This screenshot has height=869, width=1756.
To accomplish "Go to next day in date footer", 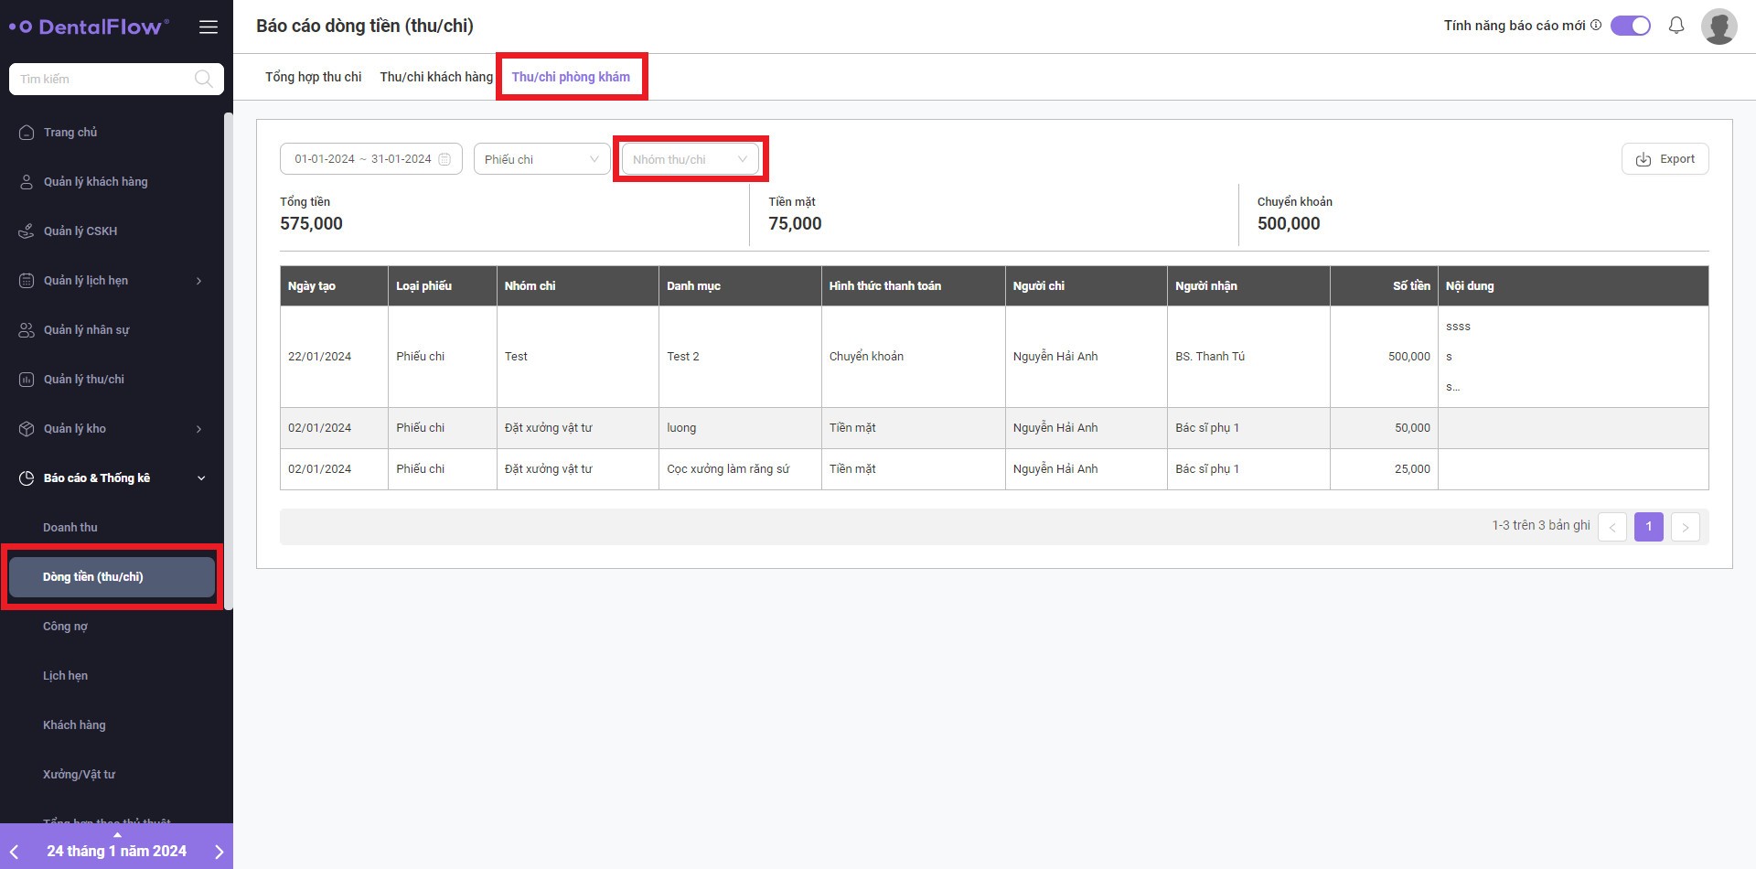I will [x=219, y=852].
